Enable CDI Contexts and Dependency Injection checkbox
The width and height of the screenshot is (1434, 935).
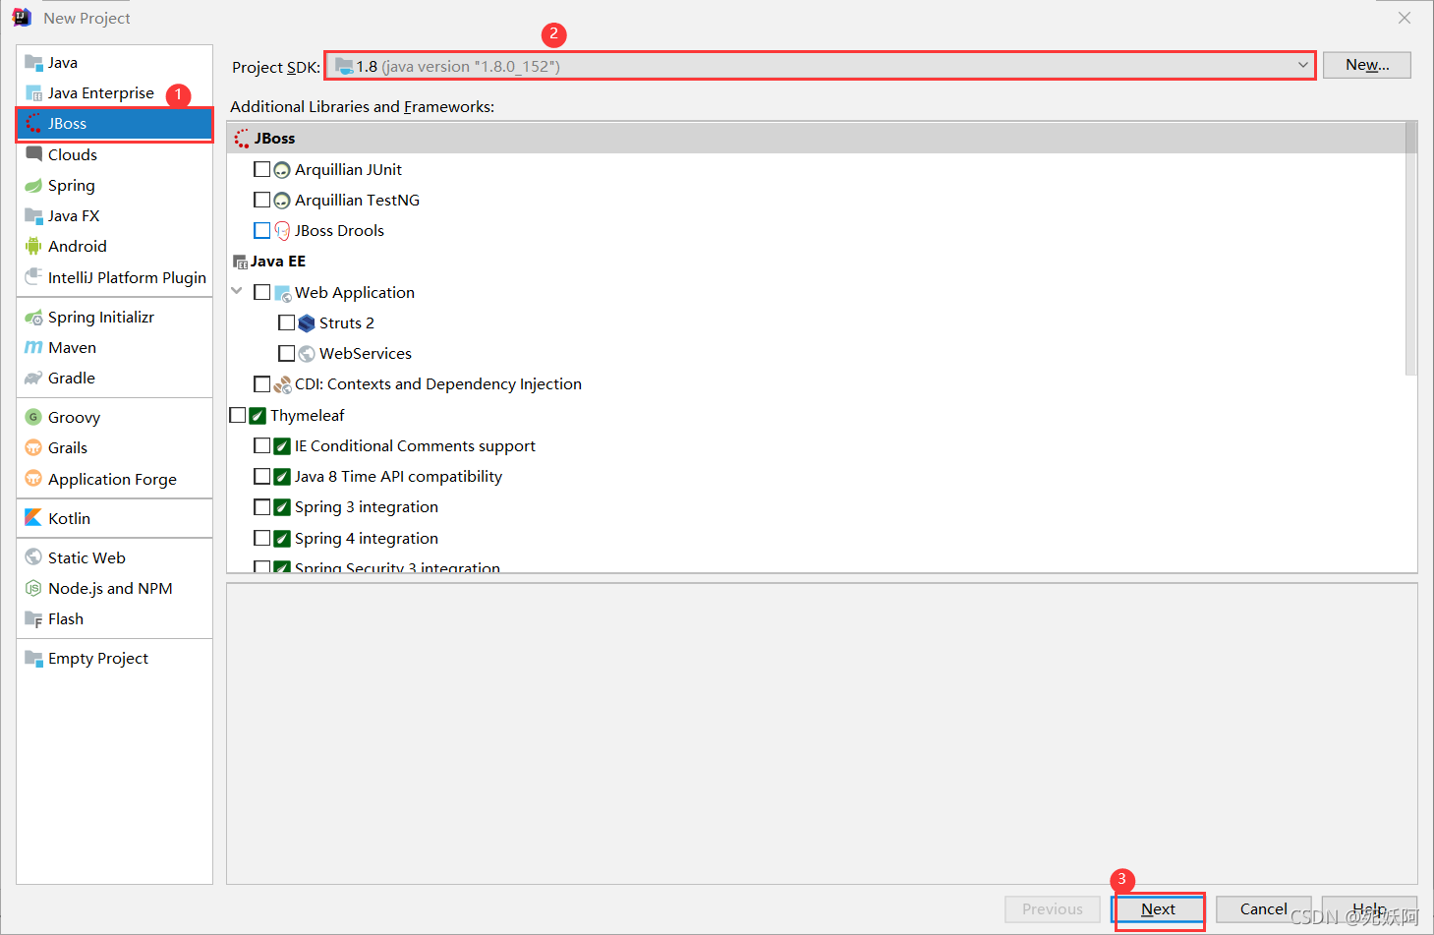[261, 383]
